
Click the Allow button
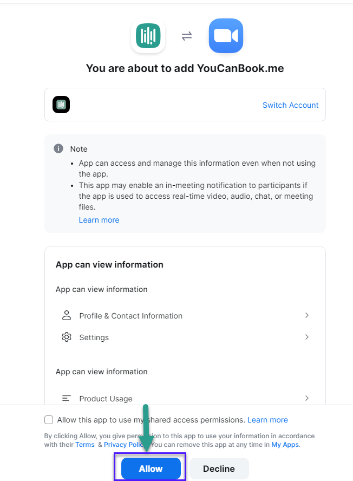pos(149,469)
